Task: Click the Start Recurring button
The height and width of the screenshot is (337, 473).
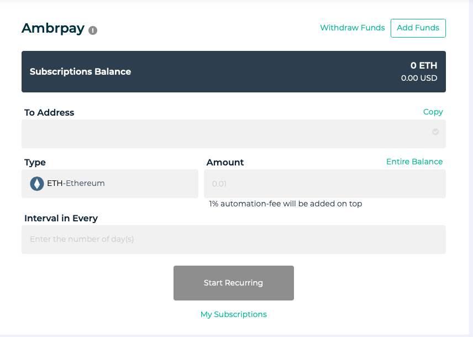Action: [234, 283]
